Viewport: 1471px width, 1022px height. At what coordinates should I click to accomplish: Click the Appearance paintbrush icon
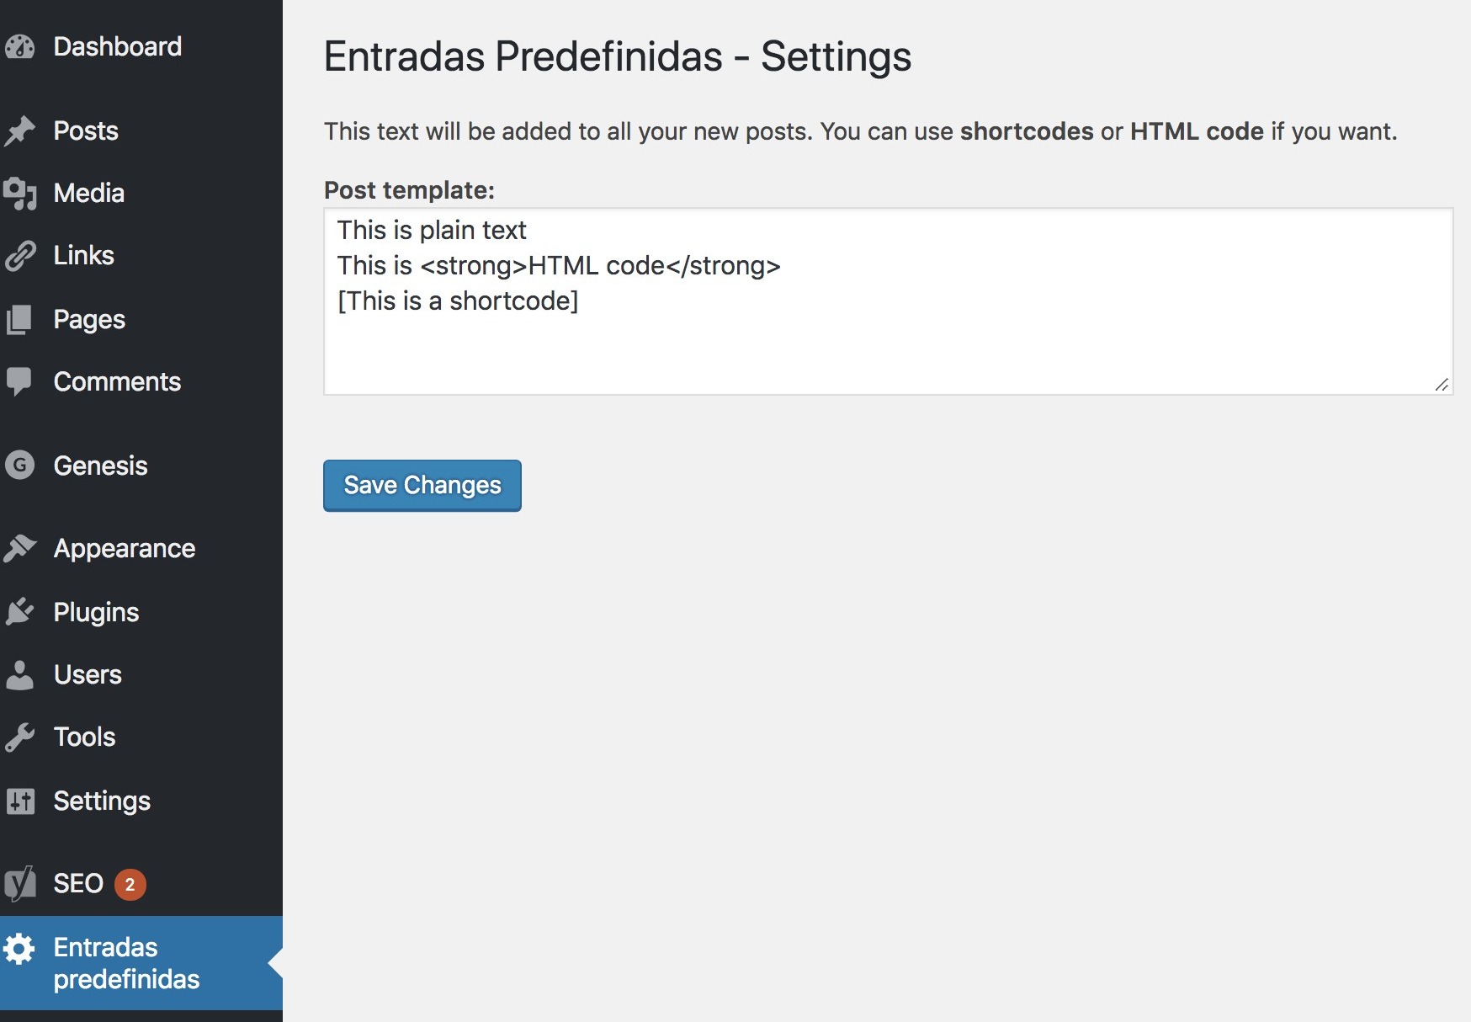[19, 548]
